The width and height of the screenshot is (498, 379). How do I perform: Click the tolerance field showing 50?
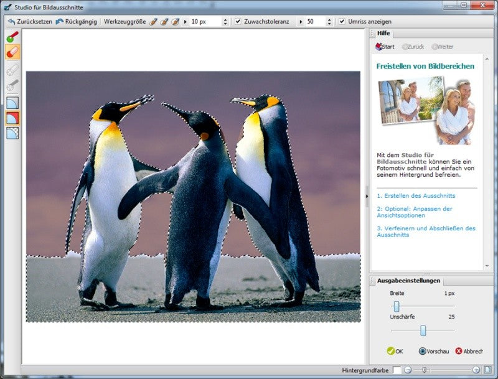click(x=315, y=22)
